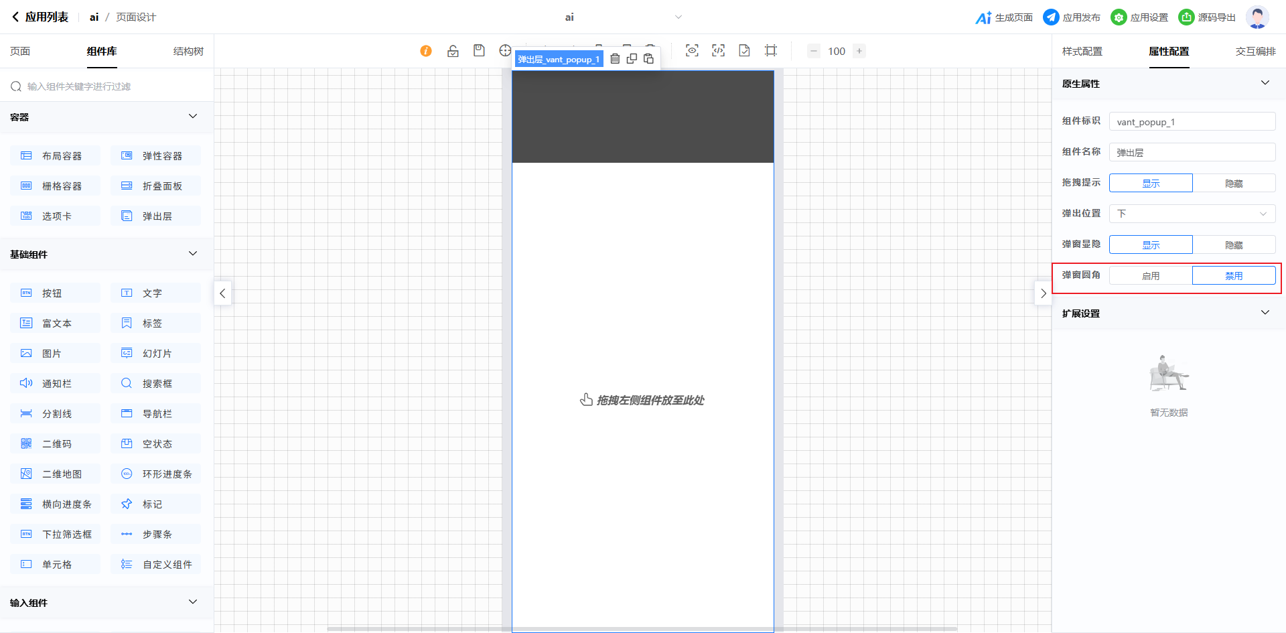This screenshot has width=1286, height=633.
Task: Set 拖拽提示 to 隐藏
Action: (x=1234, y=183)
